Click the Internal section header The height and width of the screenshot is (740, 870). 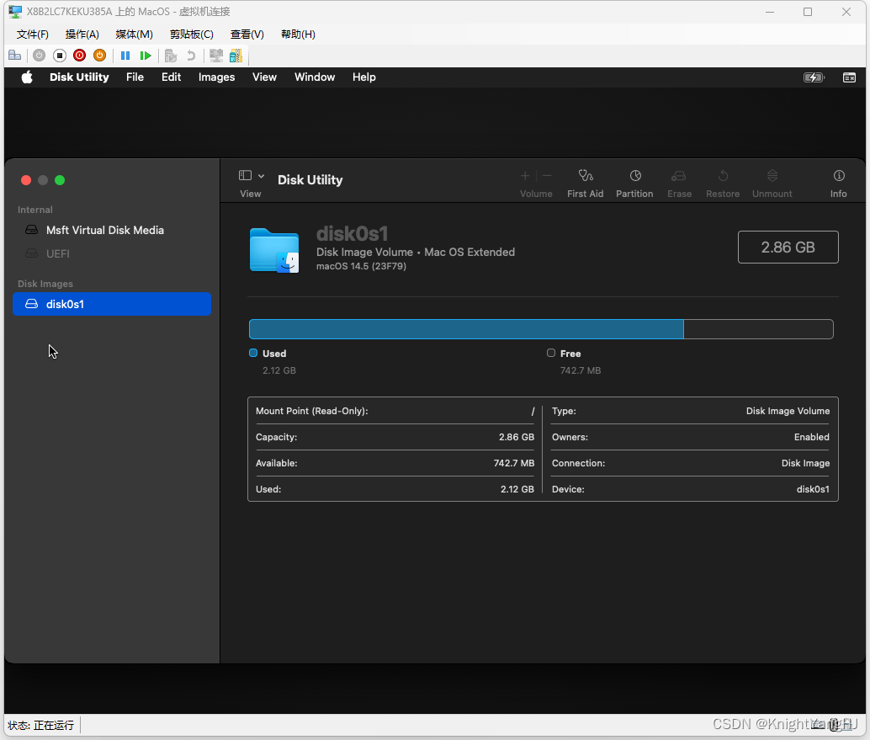point(35,210)
